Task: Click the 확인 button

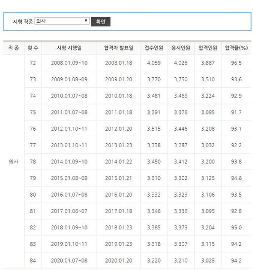Action: [x=101, y=21]
